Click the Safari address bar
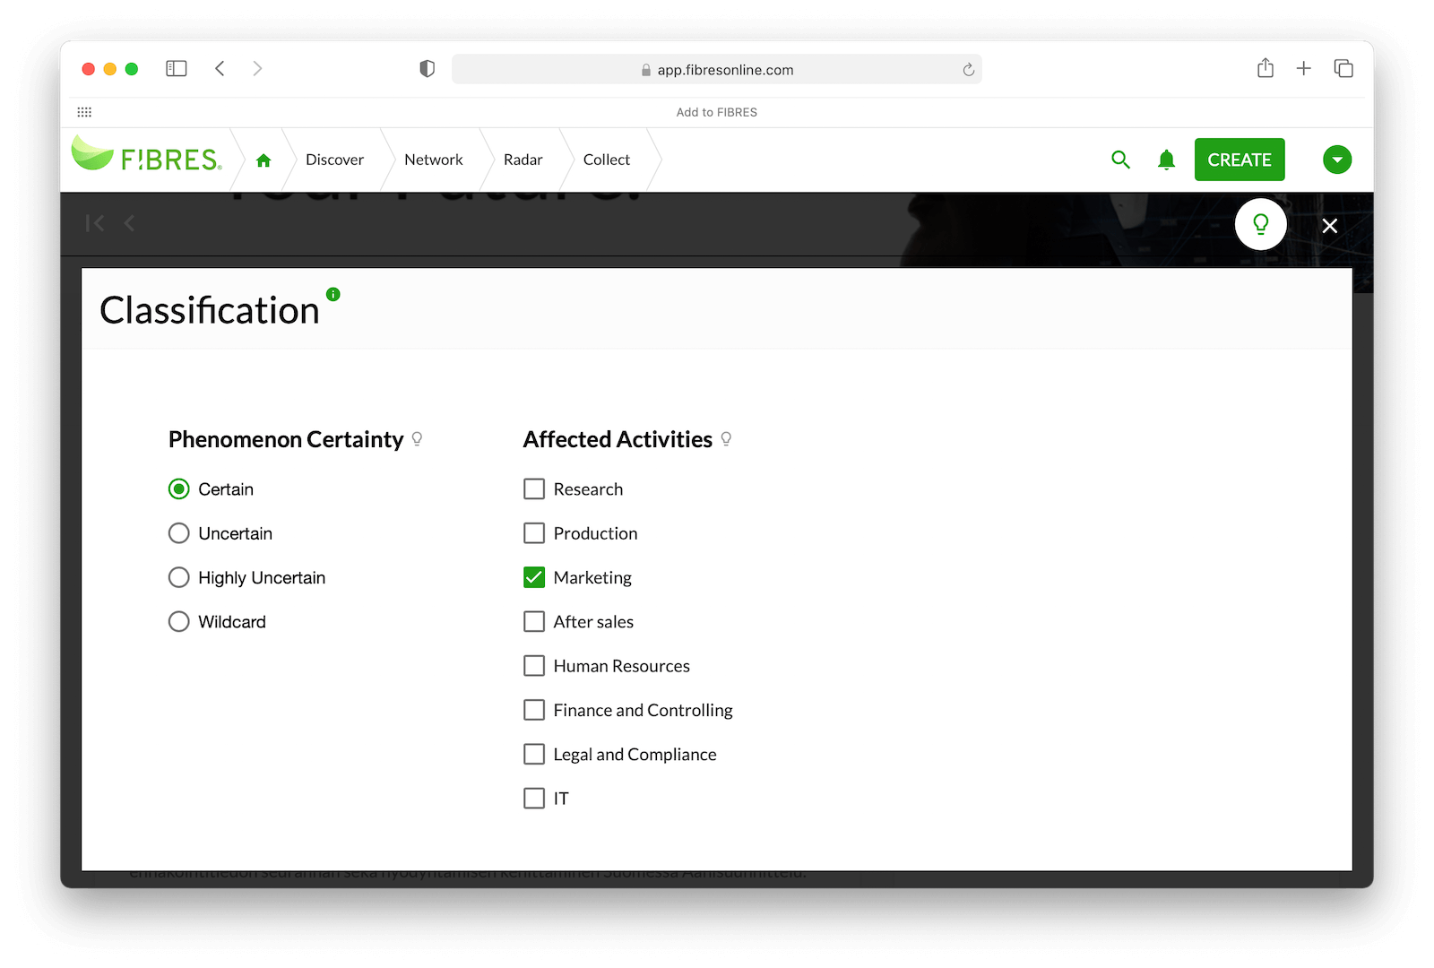1434x968 pixels. (x=717, y=70)
